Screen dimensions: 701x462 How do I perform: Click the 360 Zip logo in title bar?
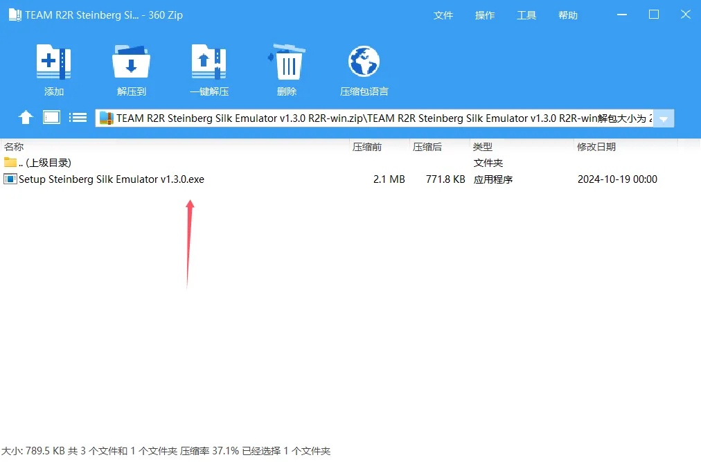point(14,14)
